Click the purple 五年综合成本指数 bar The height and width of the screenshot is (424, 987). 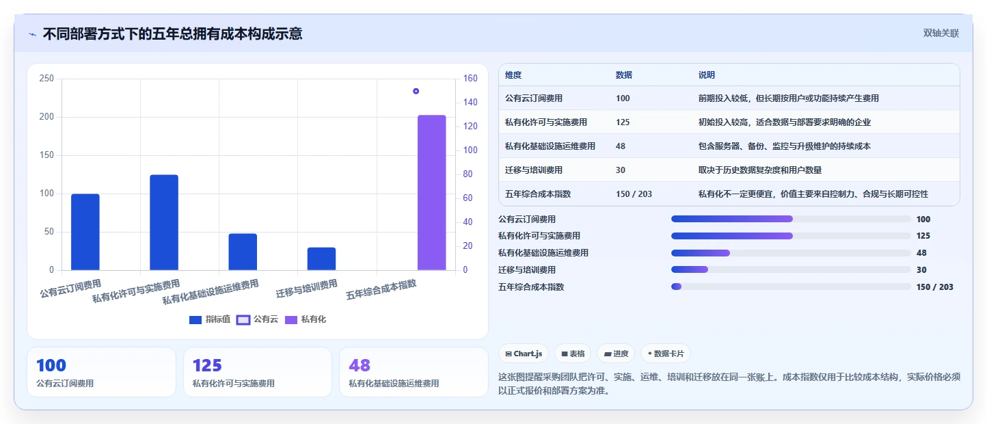coord(432,192)
